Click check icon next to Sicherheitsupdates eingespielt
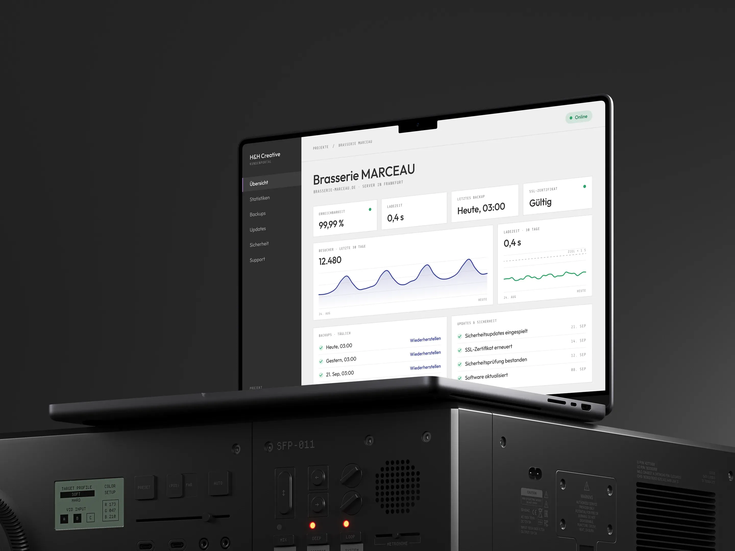 point(460,336)
